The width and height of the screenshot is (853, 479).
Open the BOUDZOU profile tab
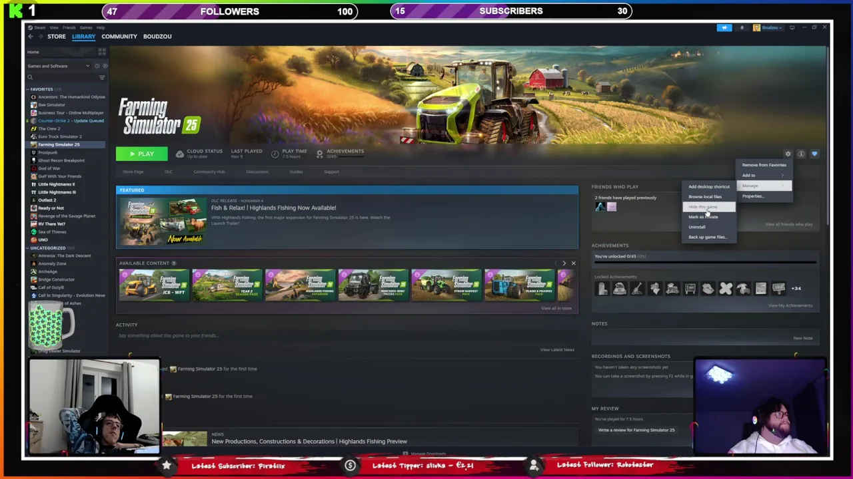157,37
